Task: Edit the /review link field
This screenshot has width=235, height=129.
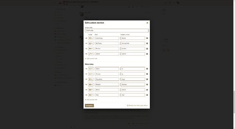Action: [x=133, y=49]
